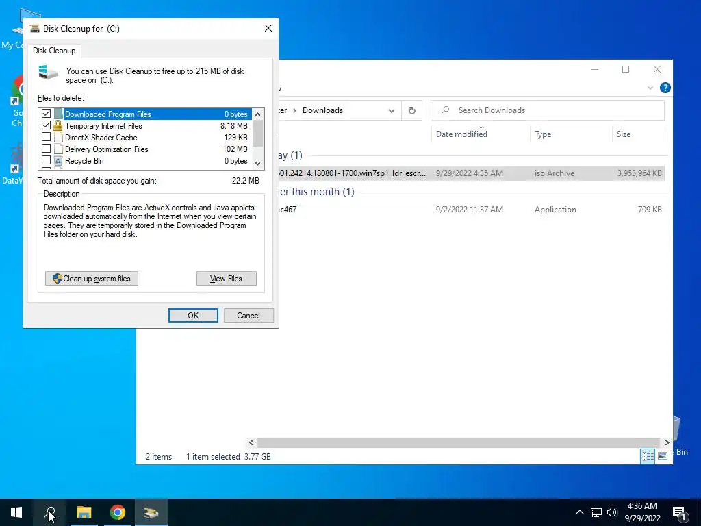Click Disk Cleanup taskbar icon
This screenshot has height=526, width=701.
point(151,512)
